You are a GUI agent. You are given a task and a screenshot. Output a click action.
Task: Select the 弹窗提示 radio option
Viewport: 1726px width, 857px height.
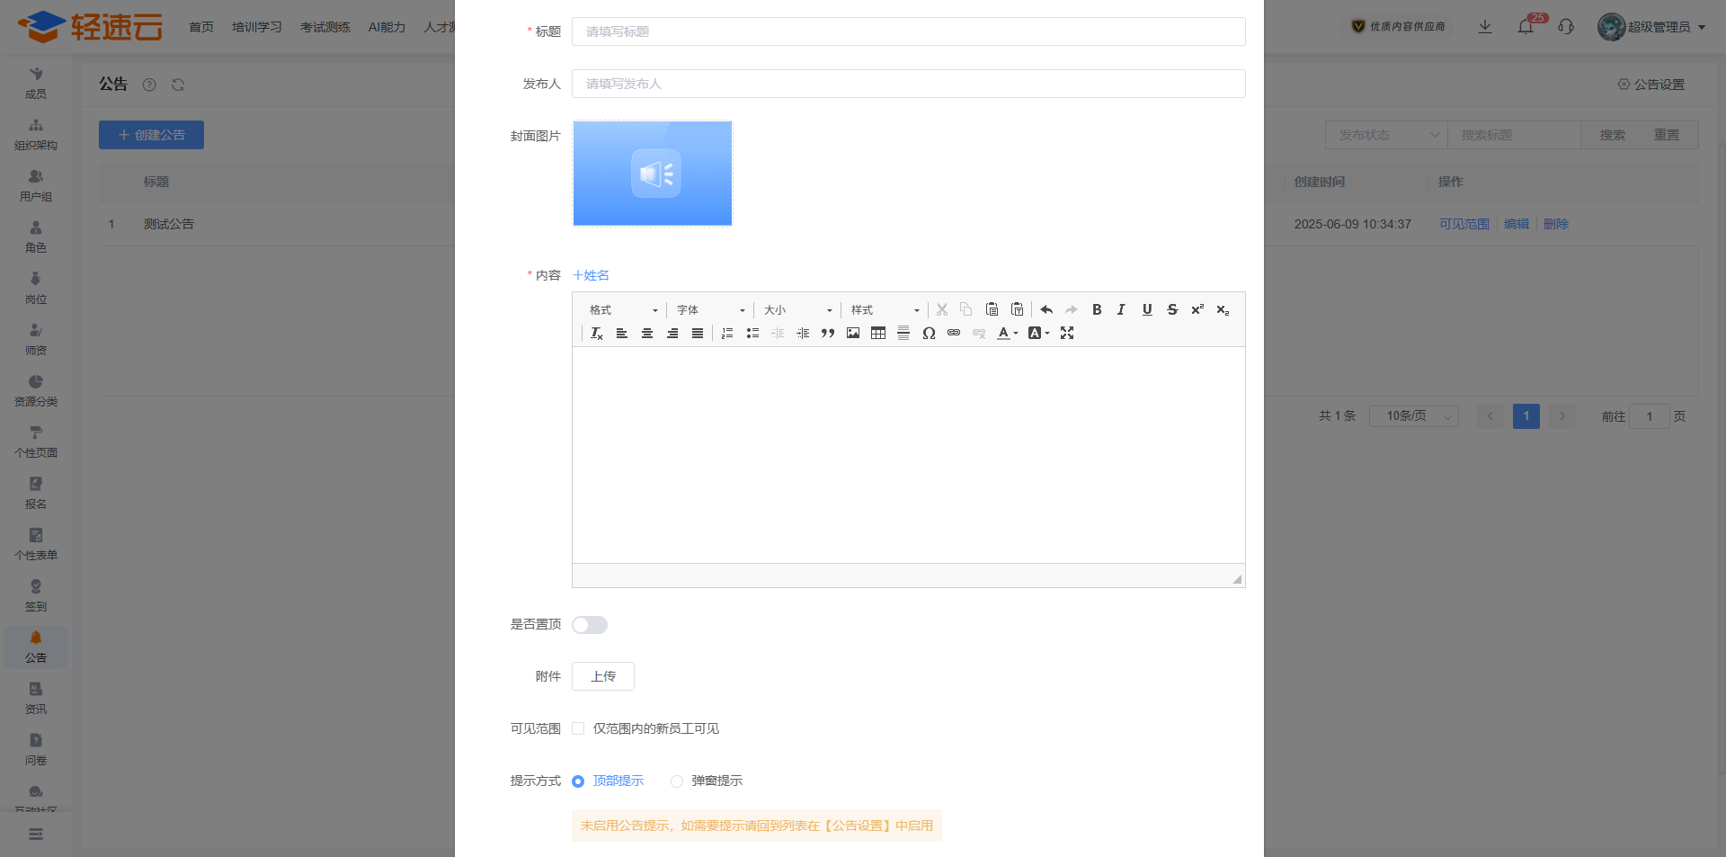[x=677, y=781]
